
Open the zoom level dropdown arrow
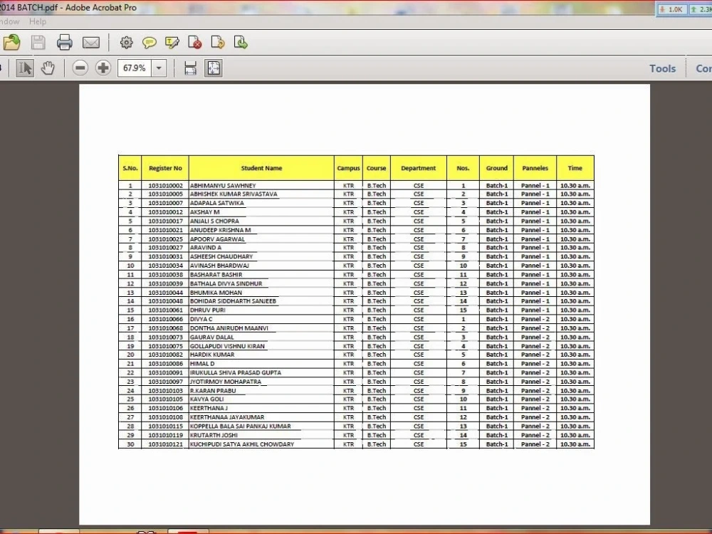click(x=159, y=68)
